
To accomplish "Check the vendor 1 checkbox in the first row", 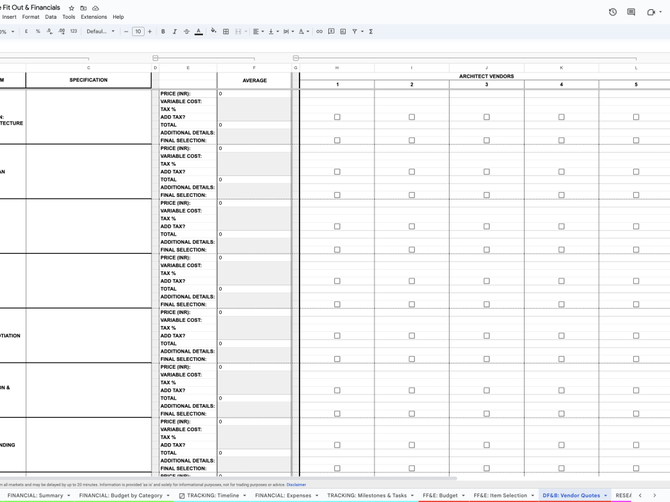I will (336, 115).
